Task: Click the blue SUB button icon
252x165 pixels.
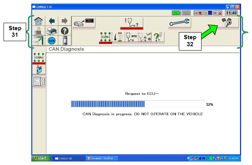Action: click(x=52, y=40)
